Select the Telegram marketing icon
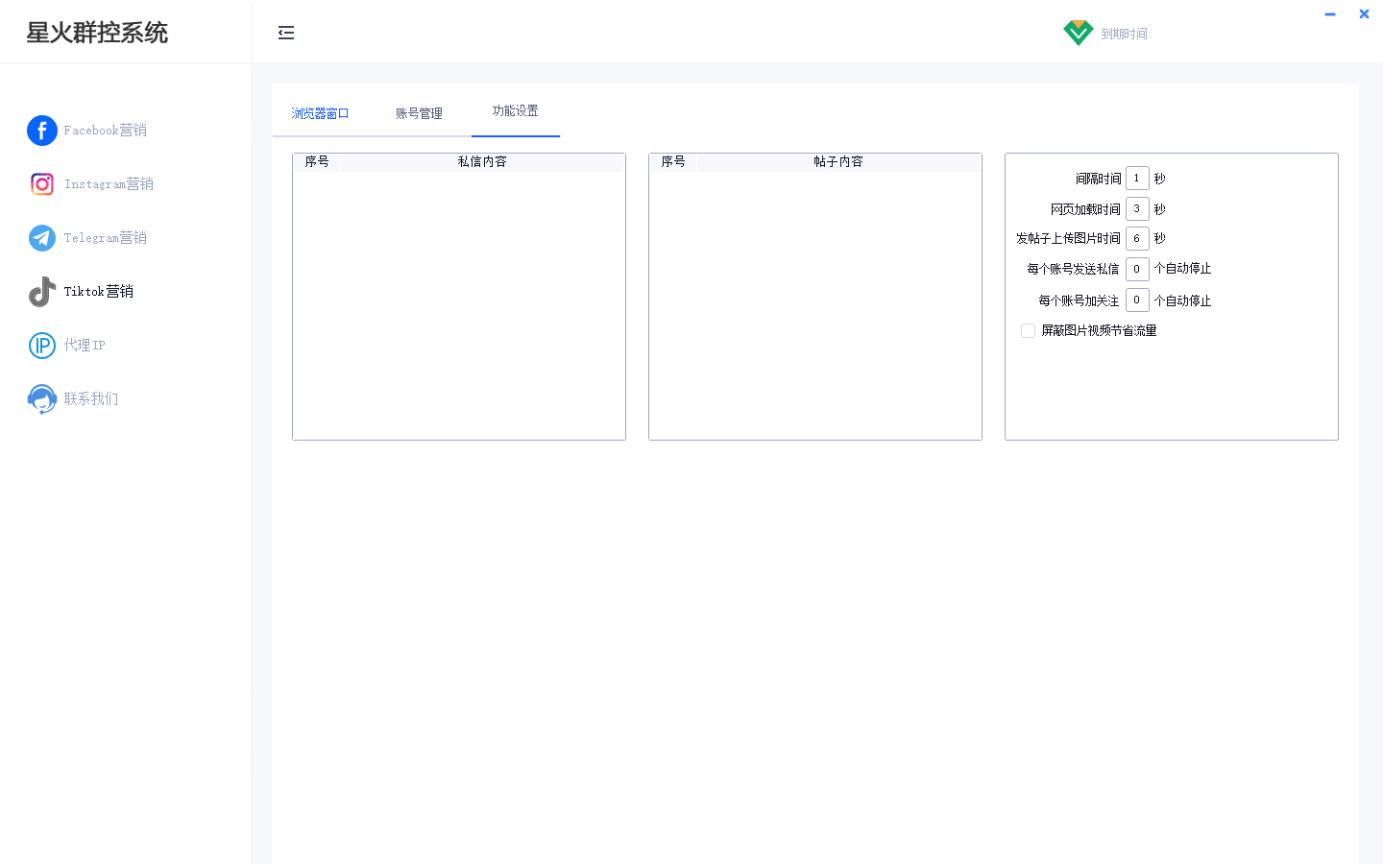Viewport: 1383px width, 864px height. 42,238
